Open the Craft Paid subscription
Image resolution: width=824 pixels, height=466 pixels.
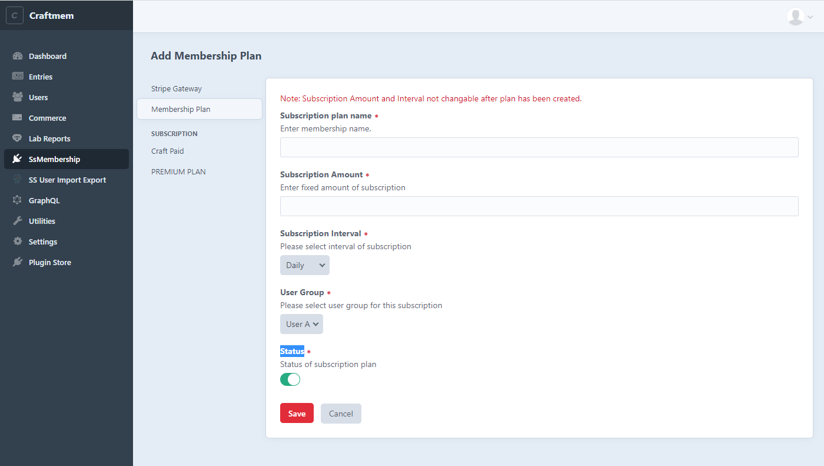pos(200,151)
